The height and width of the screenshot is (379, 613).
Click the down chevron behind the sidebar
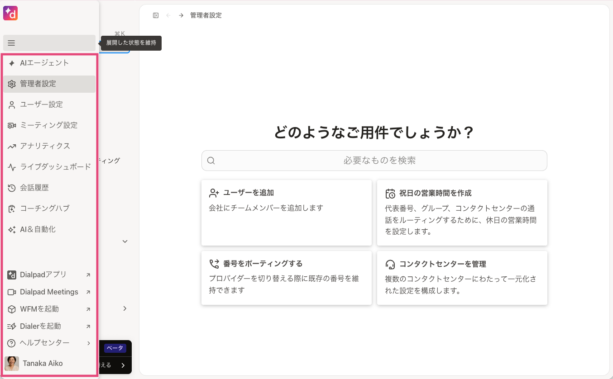[x=125, y=242]
